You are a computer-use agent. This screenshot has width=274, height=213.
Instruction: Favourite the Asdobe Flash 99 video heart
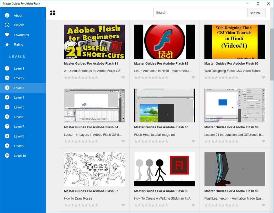264,205
